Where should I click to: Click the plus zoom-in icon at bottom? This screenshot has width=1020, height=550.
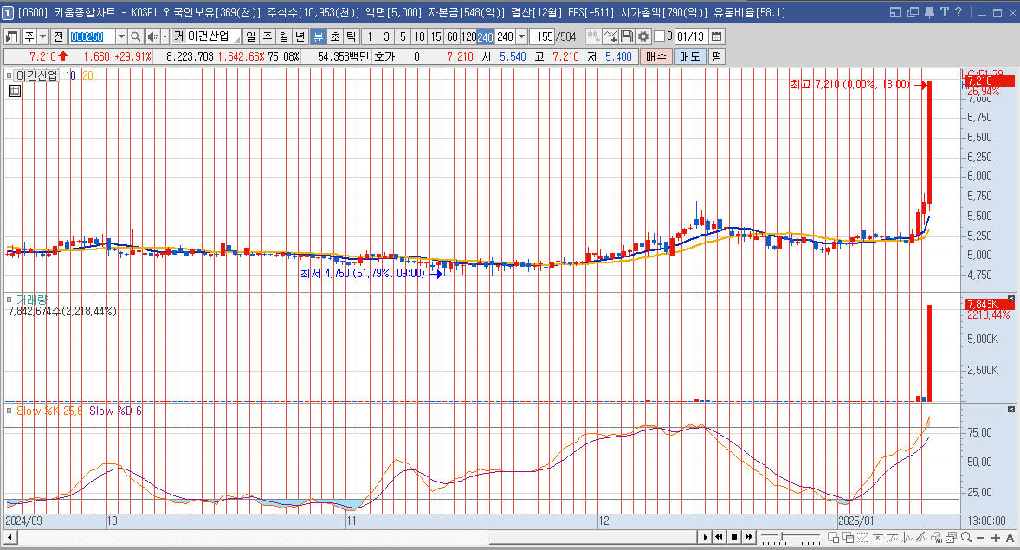point(995,538)
